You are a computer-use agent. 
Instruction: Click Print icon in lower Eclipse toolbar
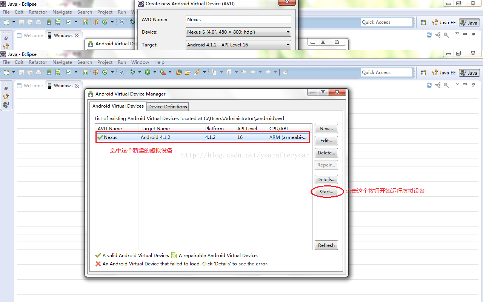point(38,72)
